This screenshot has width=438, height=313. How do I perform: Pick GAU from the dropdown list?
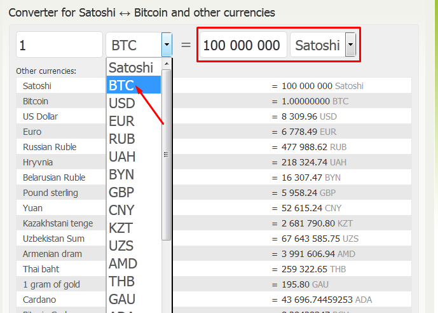pyautogui.click(x=133, y=299)
